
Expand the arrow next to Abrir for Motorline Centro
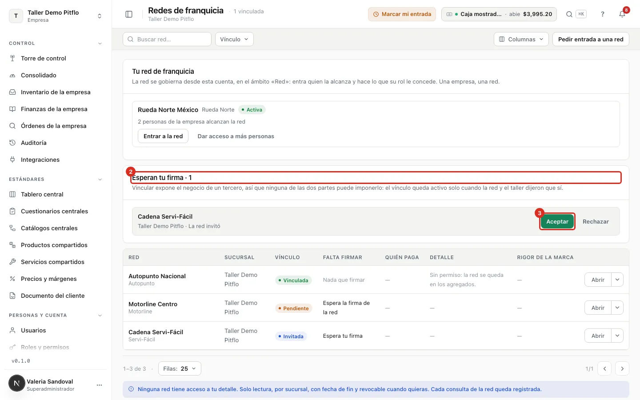617,308
